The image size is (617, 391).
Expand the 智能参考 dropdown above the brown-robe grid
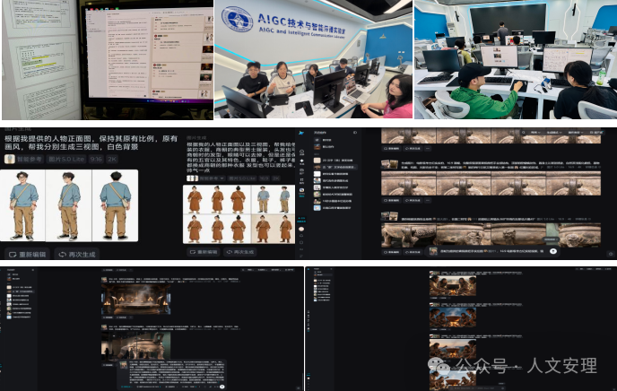(x=212, y=178)
